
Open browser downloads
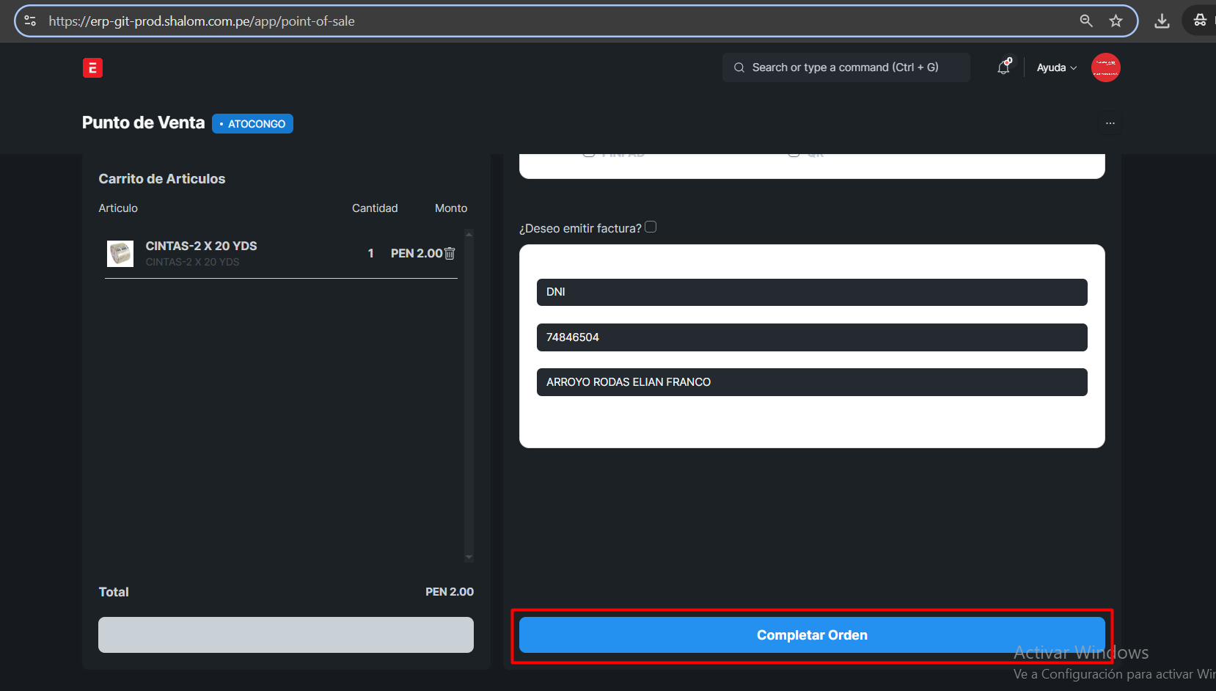tap(1162, 21)
